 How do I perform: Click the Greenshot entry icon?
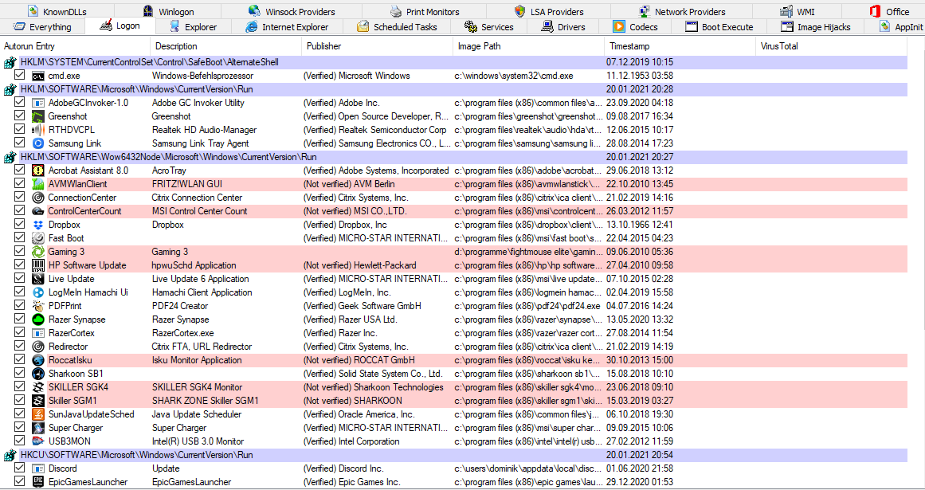point(37,116)
